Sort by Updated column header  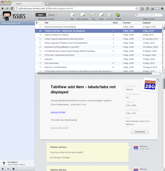click(152, 23)
